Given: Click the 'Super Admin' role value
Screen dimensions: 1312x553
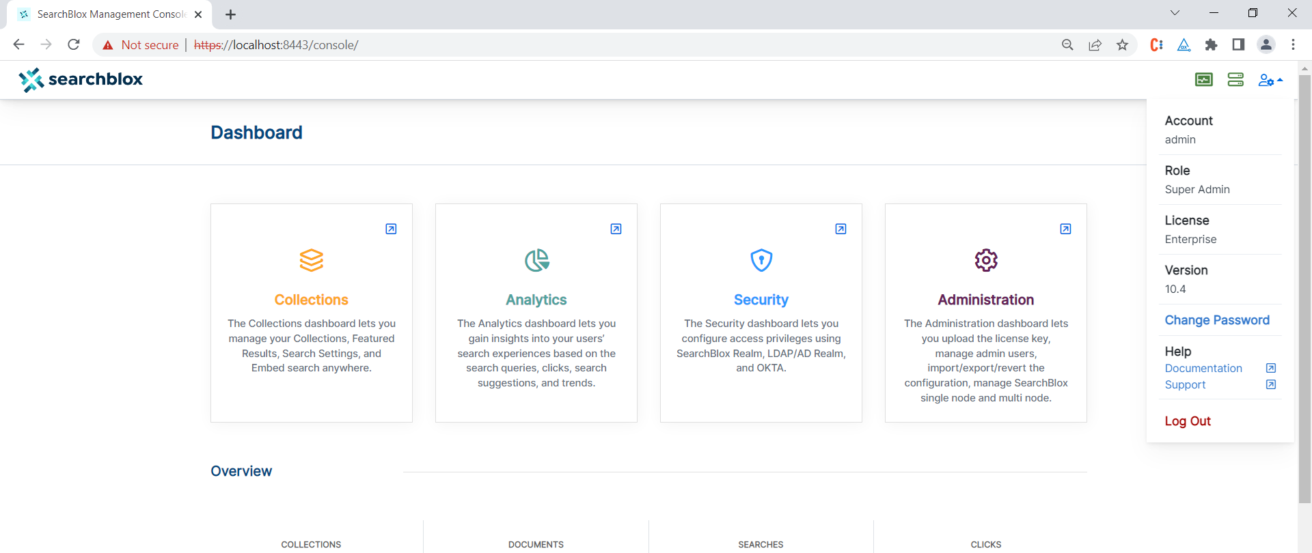Looking at the screenshot, I should [x=1197, y=190].
